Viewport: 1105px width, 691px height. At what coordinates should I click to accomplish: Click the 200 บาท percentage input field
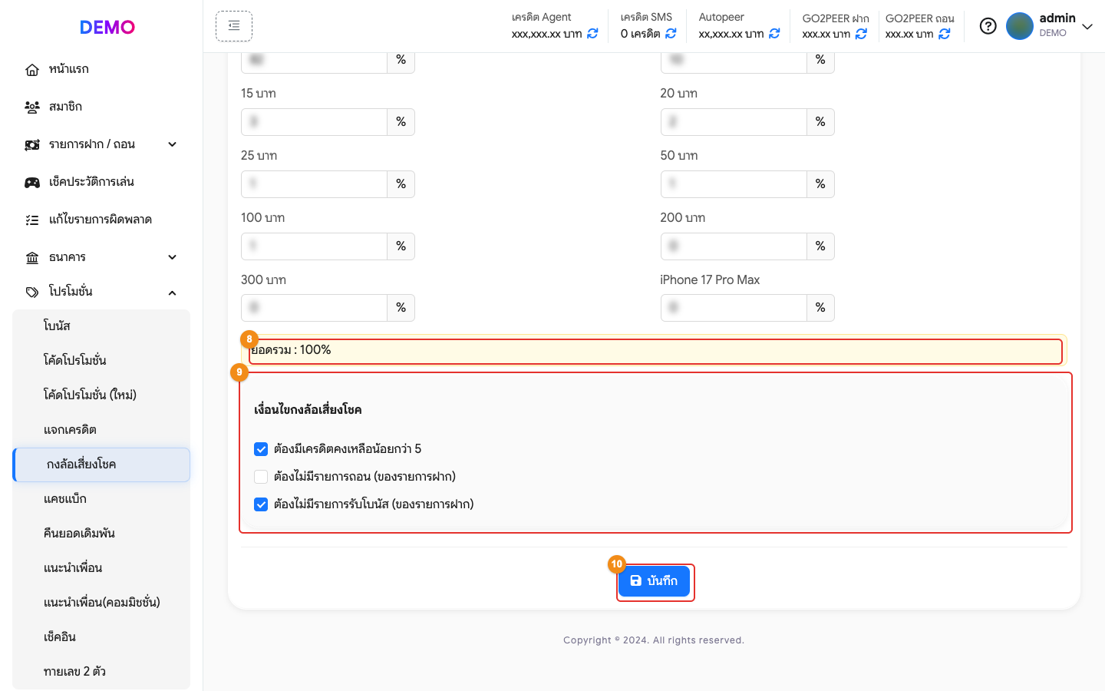734,246
